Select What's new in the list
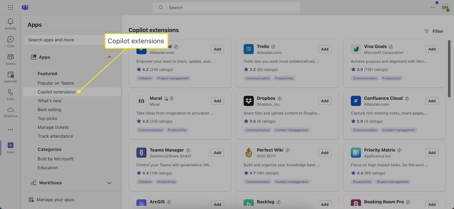This screenshot has height=209, width=454. pos(49,101)
